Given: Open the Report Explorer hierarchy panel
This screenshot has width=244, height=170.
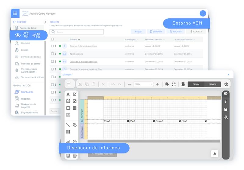Looking at the screenshot, I should [226, 117].
